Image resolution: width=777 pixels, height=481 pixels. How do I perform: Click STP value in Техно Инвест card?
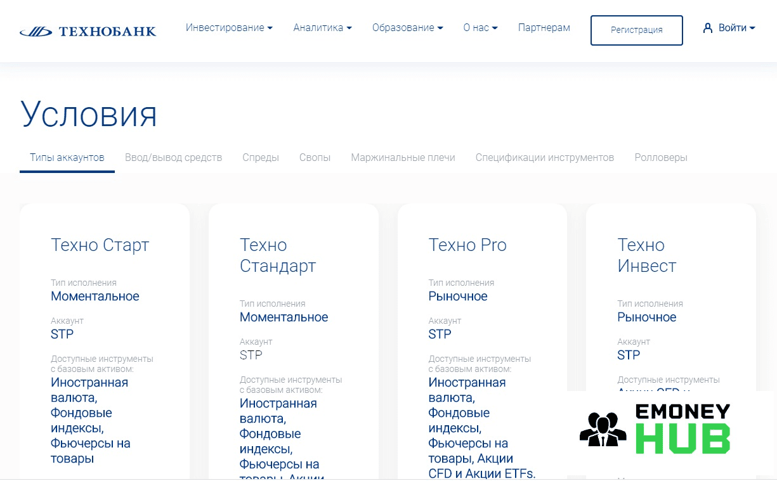coord(629,355)
